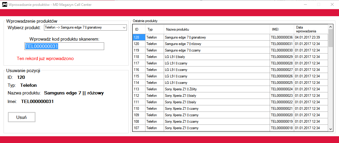Select the ID cell 115
The image size is (339, 143).
click(139, 76)
